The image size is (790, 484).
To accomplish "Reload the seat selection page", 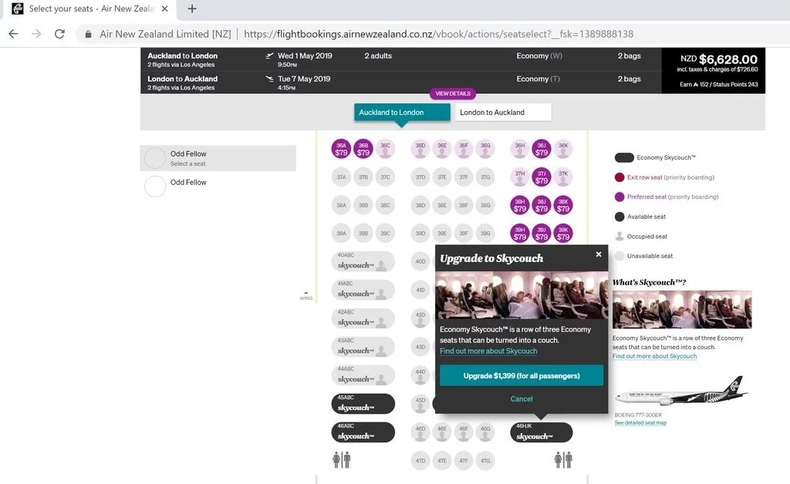I will tap(59, 34).
